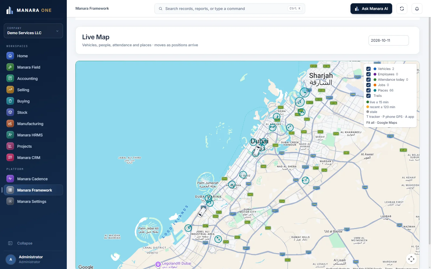
Task: Click the Ask Manara AI button
Action: (371, 9)
